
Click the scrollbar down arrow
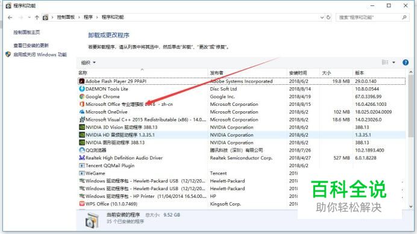[x=410, y=206]
